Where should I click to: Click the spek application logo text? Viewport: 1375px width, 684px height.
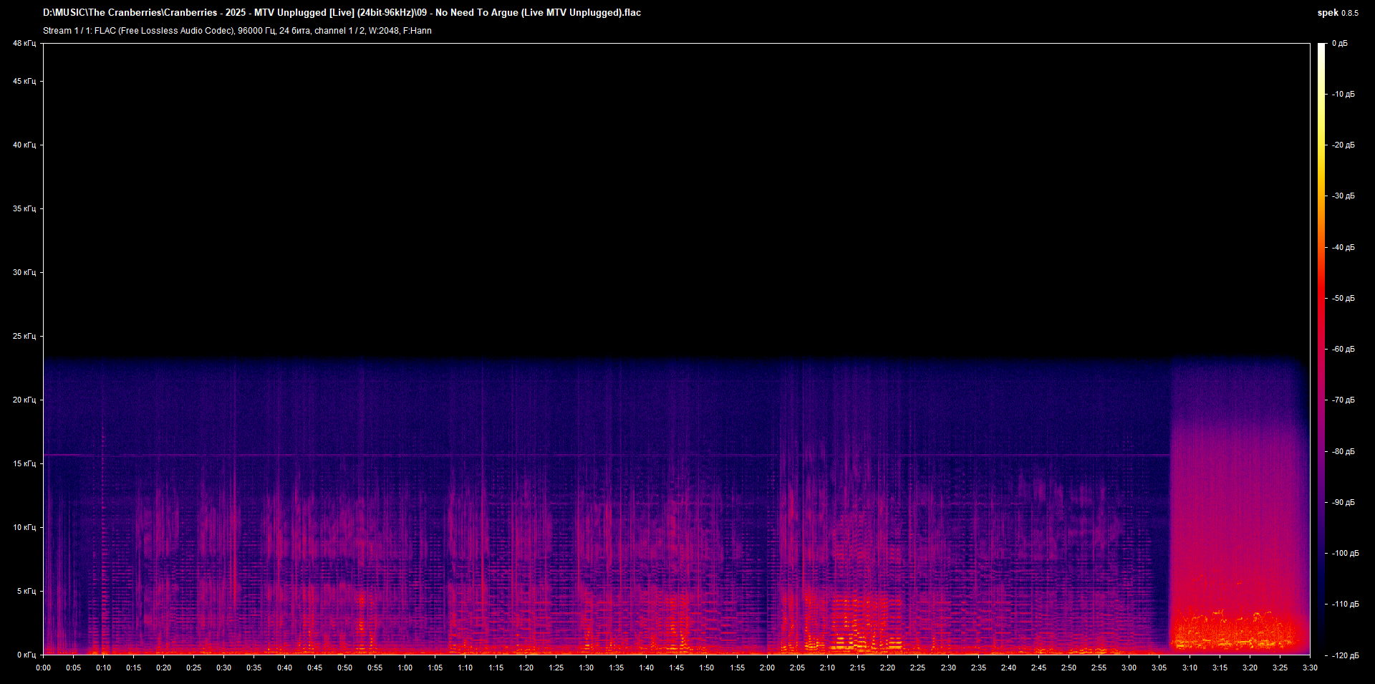(1328, 12)
